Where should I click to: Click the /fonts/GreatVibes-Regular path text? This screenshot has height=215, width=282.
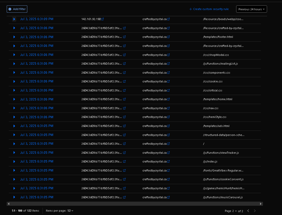pyautogui.click(x=223, y=171)
